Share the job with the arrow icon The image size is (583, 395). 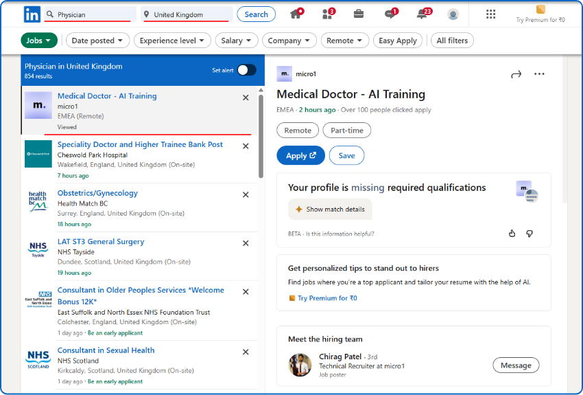[516, 74]
